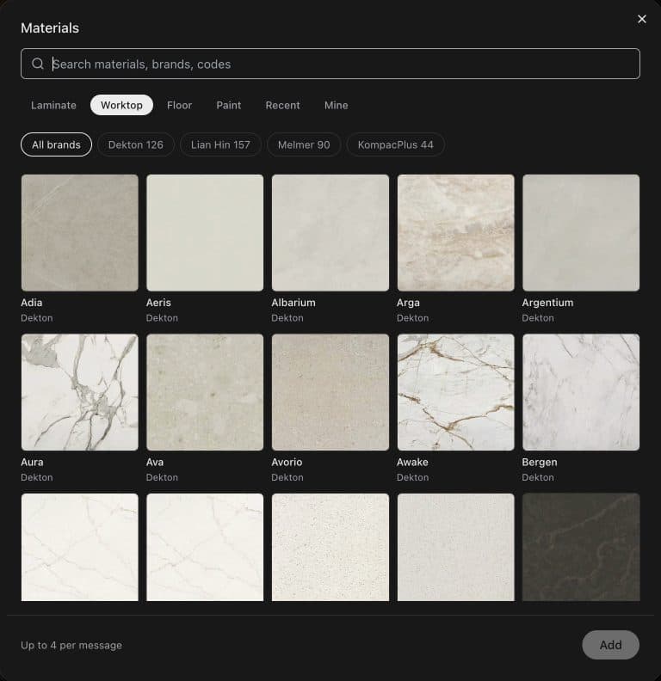Show the Recent materials tab
The width and height of the screenshot is (661, 681).
click(282, 105)
